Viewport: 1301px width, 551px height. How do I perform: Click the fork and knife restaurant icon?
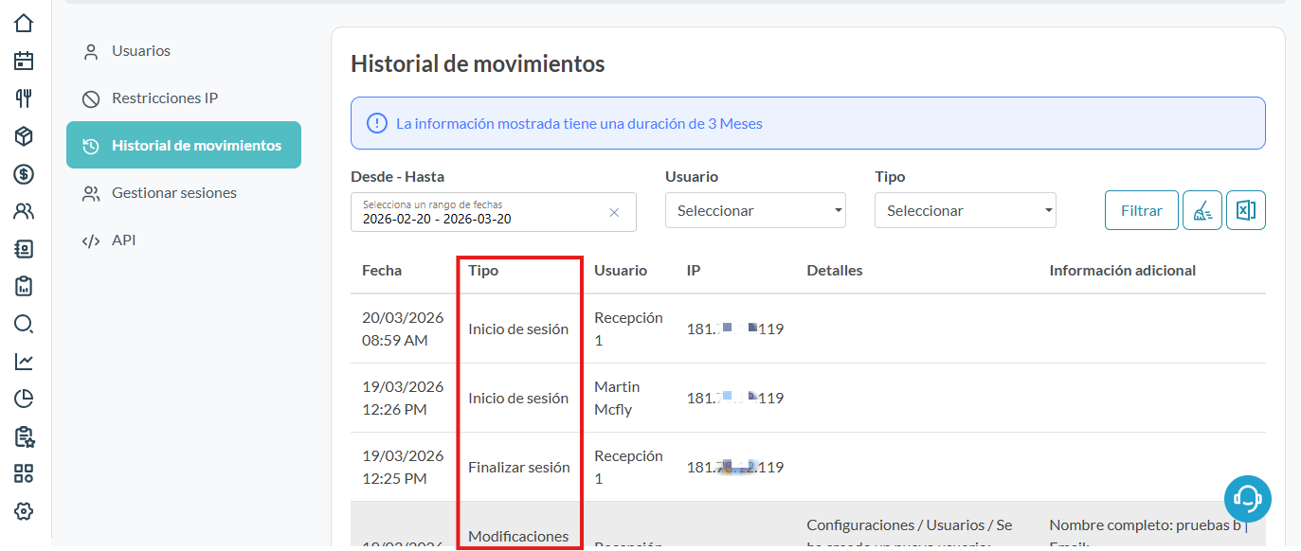(24, 98)
